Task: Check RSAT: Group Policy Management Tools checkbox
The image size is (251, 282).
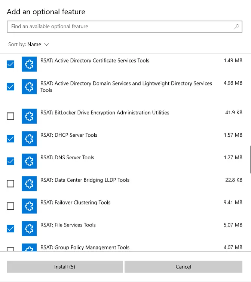Action: pyautogui.click(x=10, y=249)
